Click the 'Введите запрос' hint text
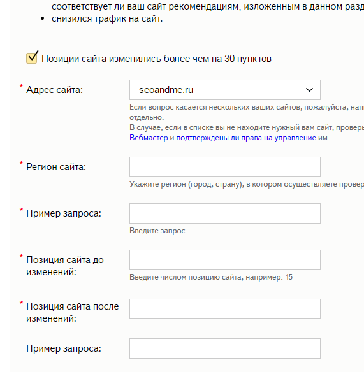This screenshot has height=372, width=364. point(157,231)
